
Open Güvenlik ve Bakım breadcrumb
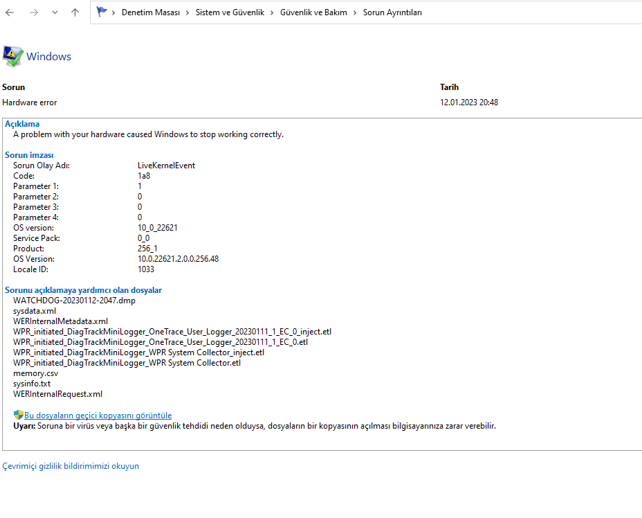pos(313,12)
